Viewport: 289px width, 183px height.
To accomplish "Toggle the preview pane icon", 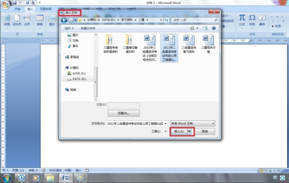I will (x=205, y=28).
